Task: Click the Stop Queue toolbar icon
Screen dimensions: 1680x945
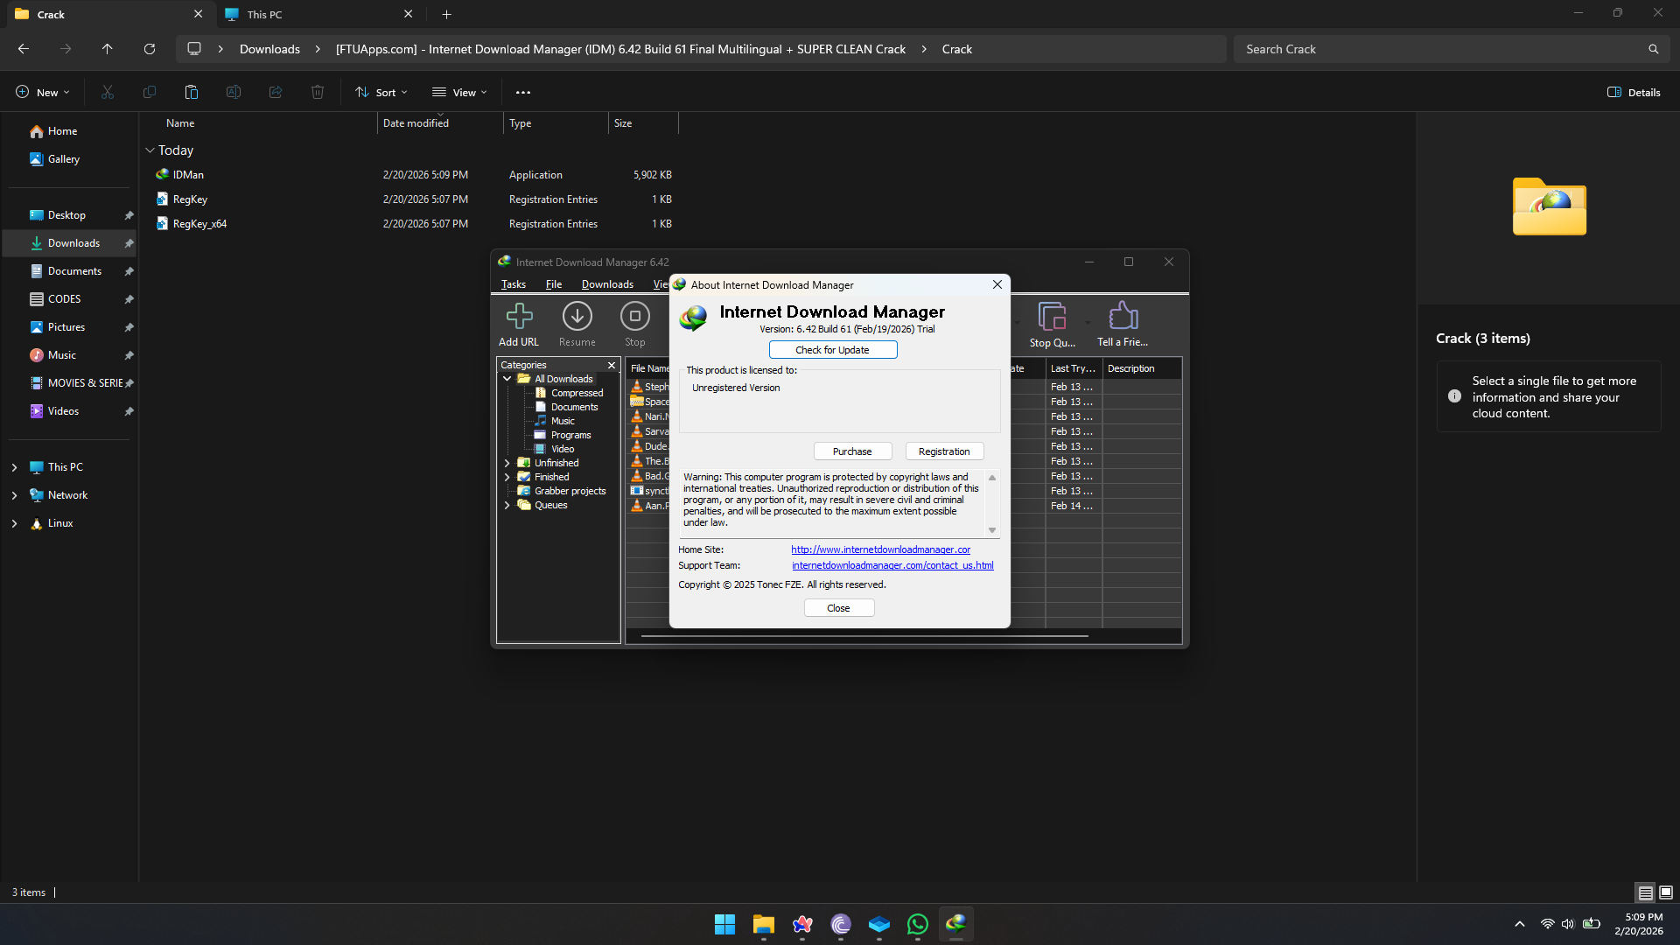Action: 1051,317
